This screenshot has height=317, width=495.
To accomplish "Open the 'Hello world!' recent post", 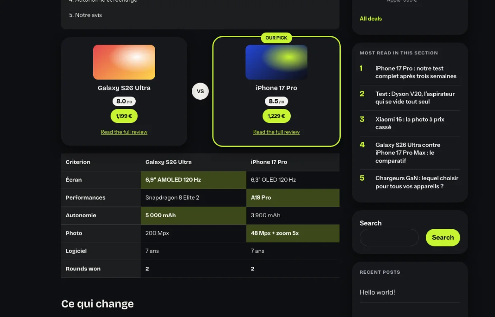I will click(377, 292).
